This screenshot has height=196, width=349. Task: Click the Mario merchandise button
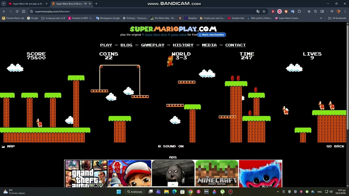tap(212, 35)
